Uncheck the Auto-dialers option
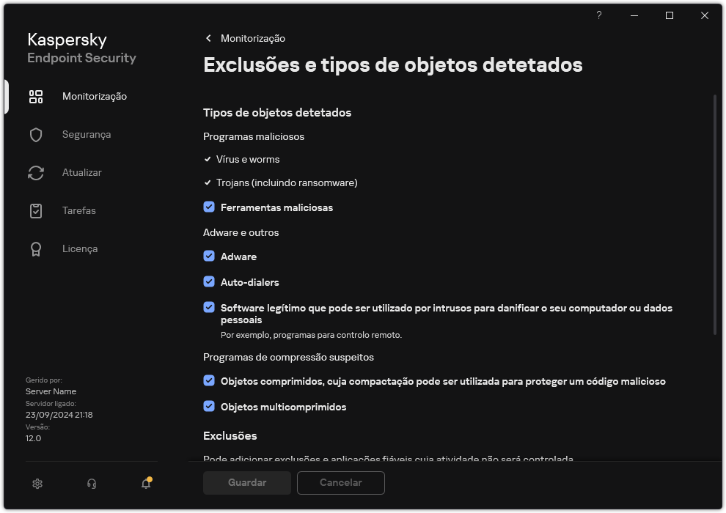 coord(209,282)
